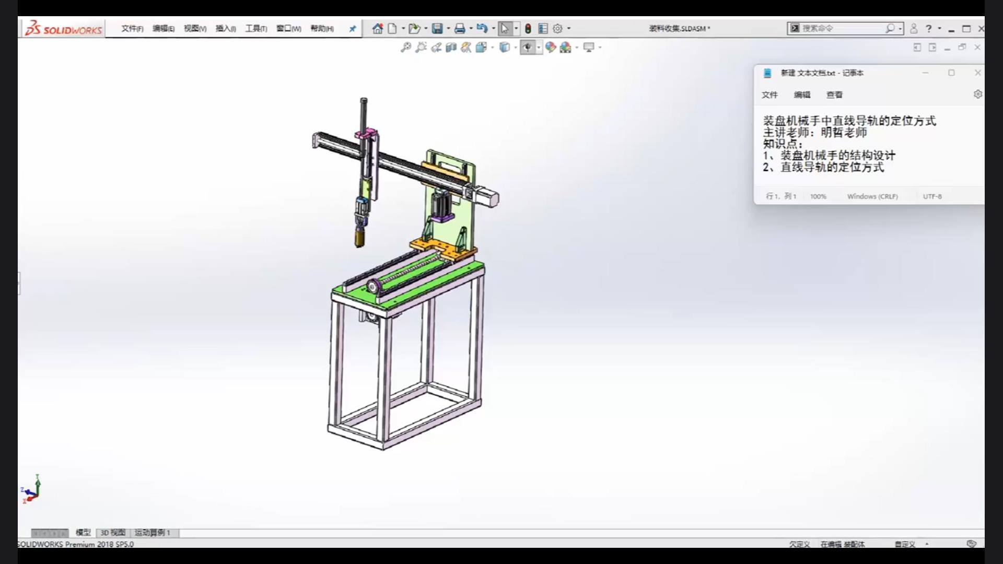Image resolution: width=1003 pixels, height=564 pixels.
Task: Select Zoom to Area tool
Action: [421, 48]
